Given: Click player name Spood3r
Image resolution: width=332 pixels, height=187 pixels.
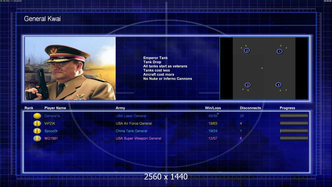Looking at the screenshot, I should click(x=51, y=131).
